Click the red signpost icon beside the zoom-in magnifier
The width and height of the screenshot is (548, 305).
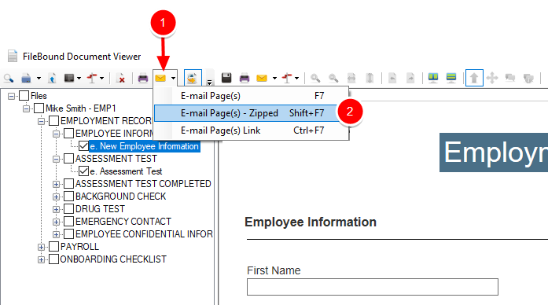pyautogui.click(x=287, y=78)
